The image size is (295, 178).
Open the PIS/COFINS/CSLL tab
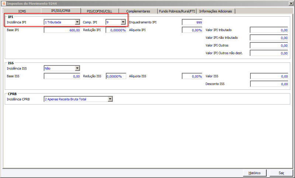pos(100,11)
